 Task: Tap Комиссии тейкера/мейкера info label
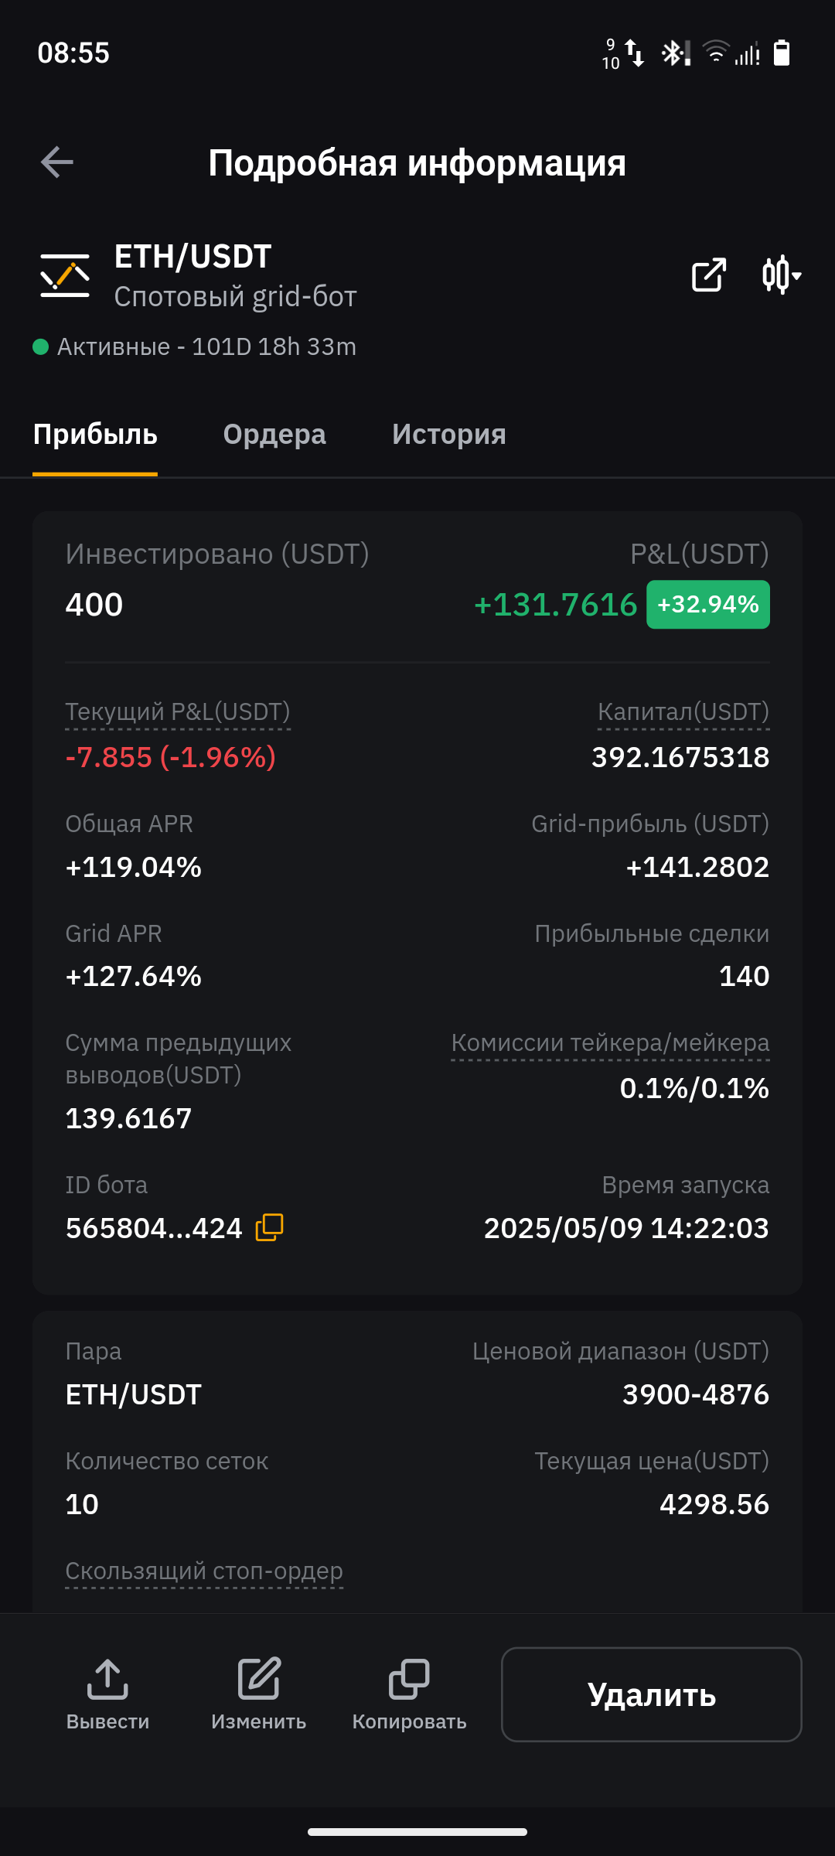click(x=610, y=1043)
